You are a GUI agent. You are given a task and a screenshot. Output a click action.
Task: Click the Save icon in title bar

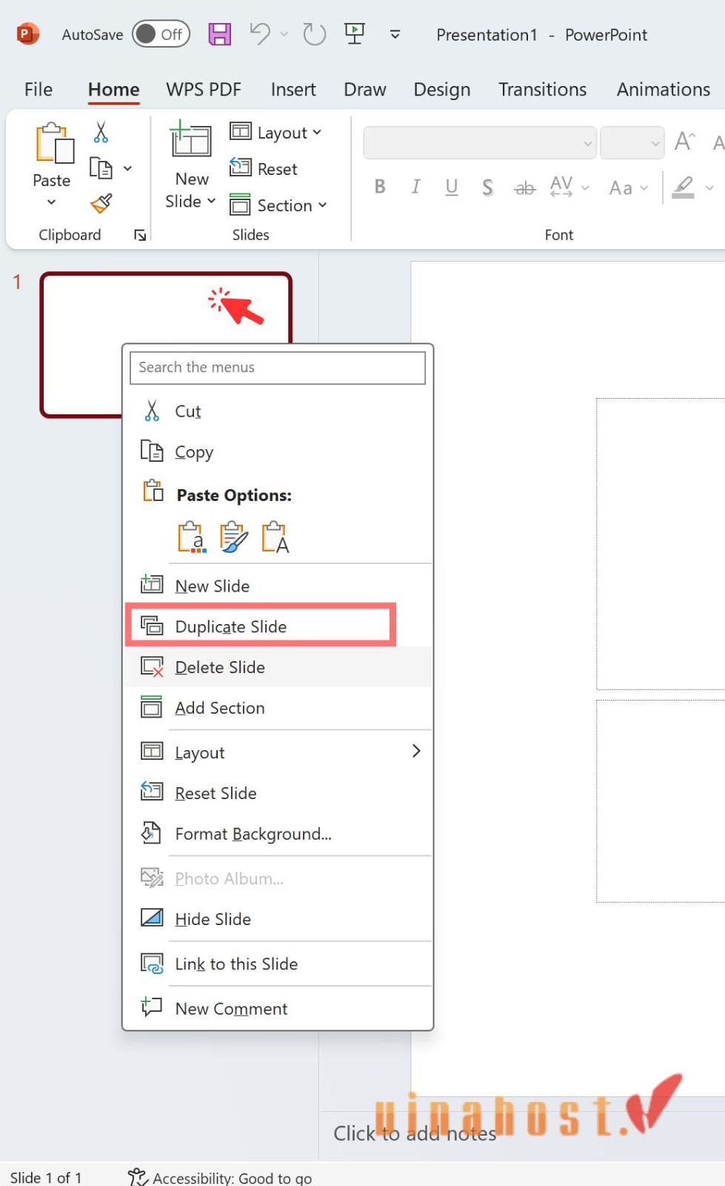pyautogui.click(x=219, y=34)
